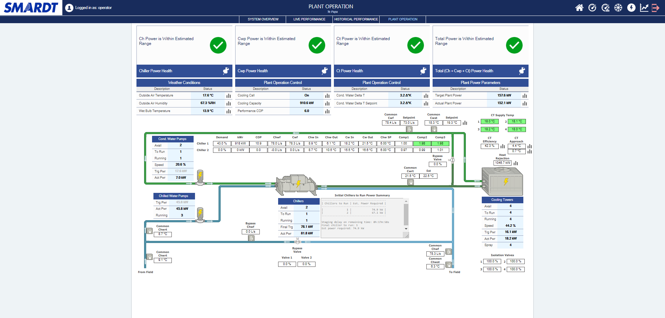Open chart for Outside Air Humidity

tap(229, 103)
